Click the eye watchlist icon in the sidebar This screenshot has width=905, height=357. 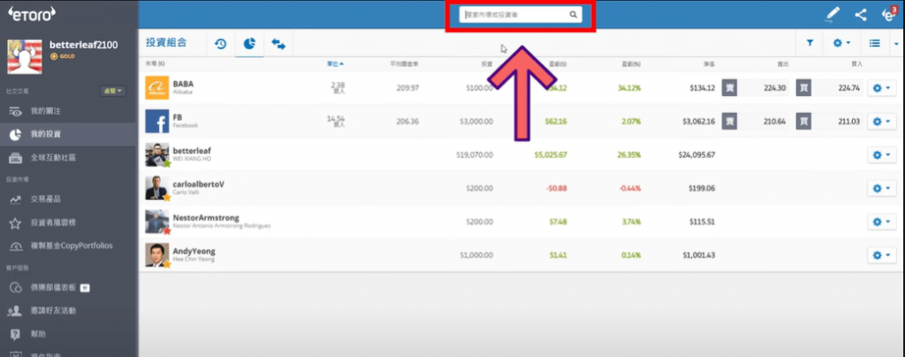tap(16, 112)
